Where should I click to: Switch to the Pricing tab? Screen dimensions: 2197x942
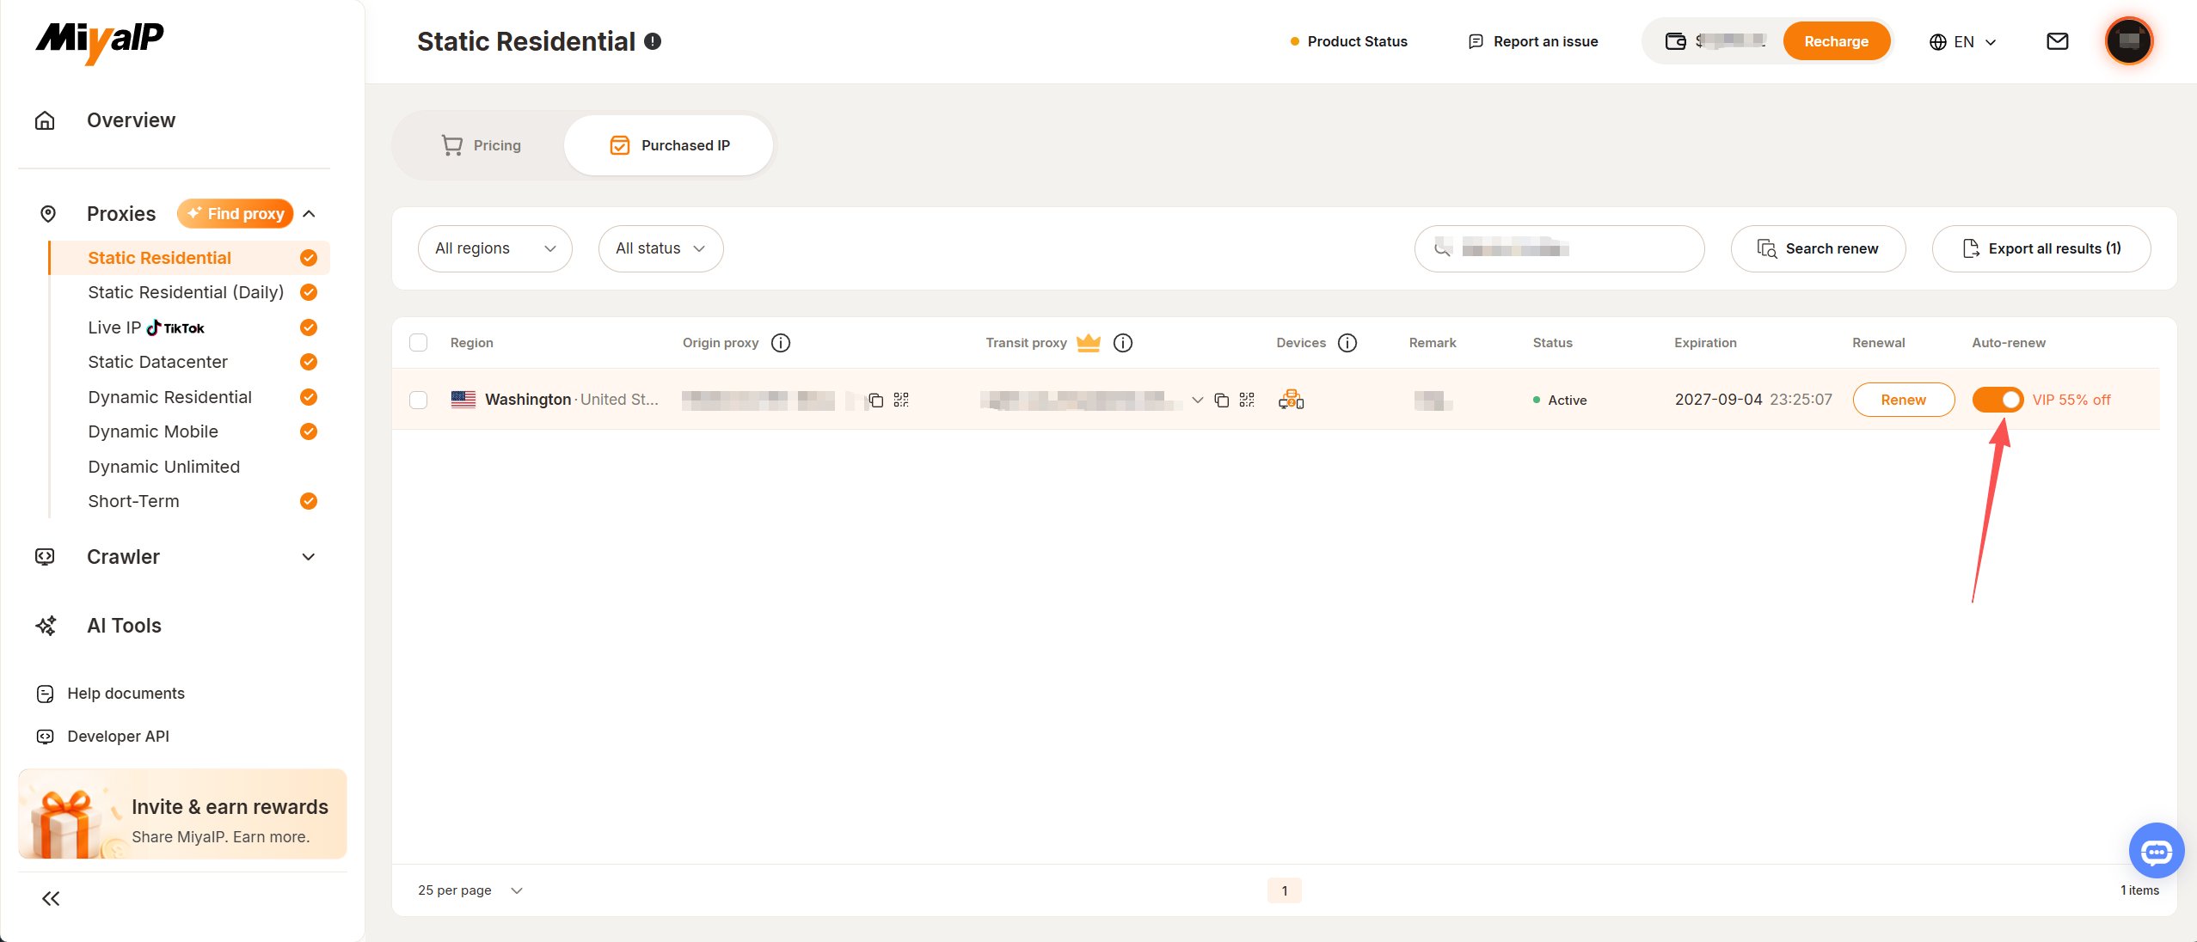point(481,145)
